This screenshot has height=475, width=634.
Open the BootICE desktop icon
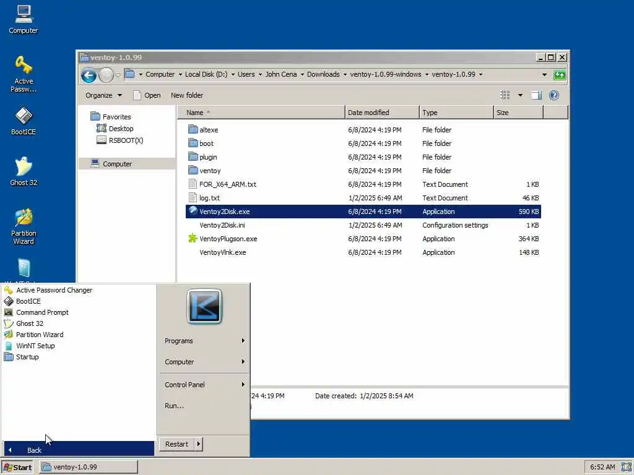click(x=24, y=121)
